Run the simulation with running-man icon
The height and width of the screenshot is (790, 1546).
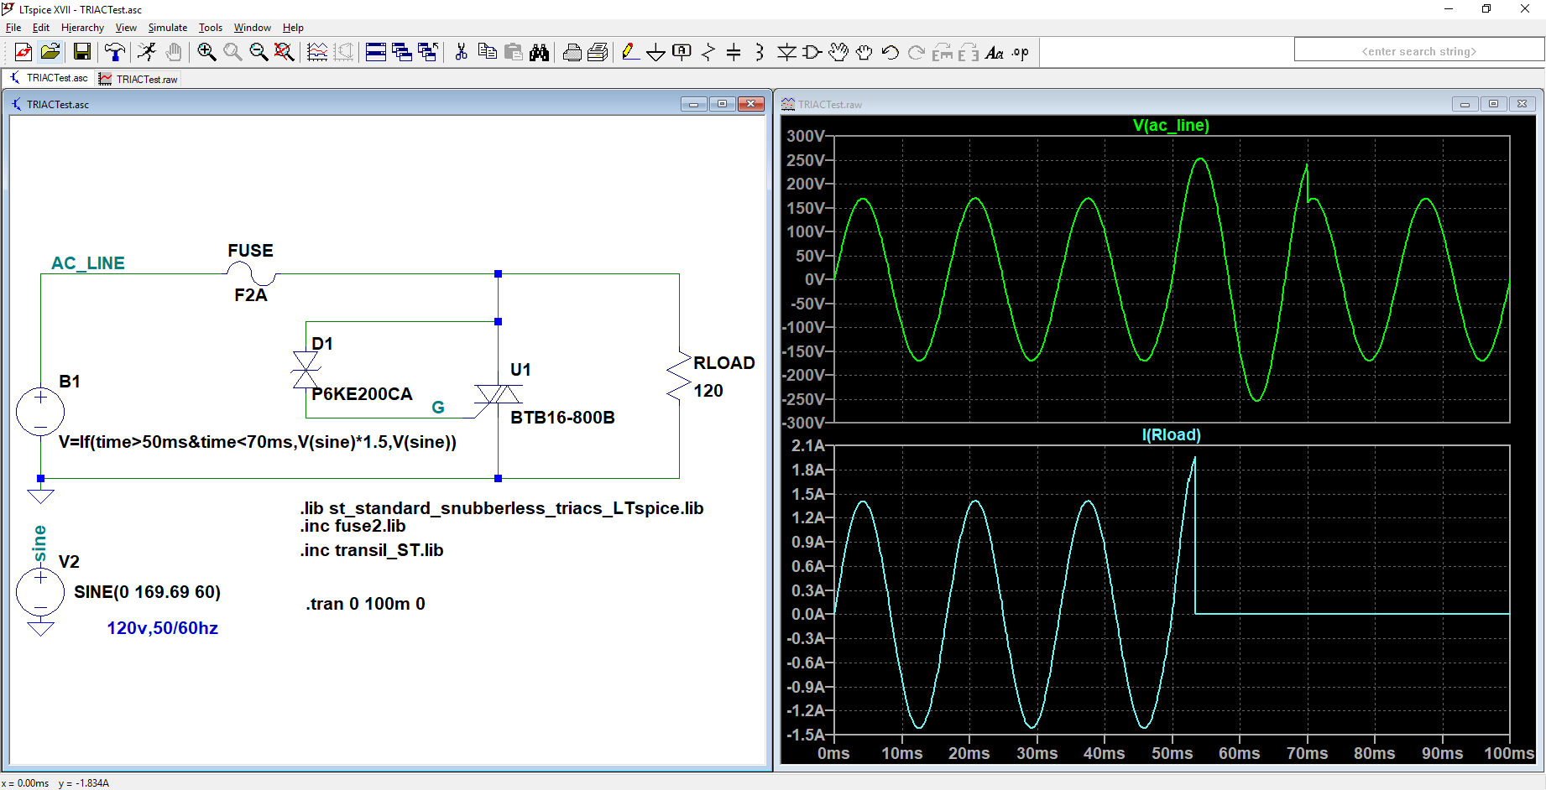coord(147,52)
